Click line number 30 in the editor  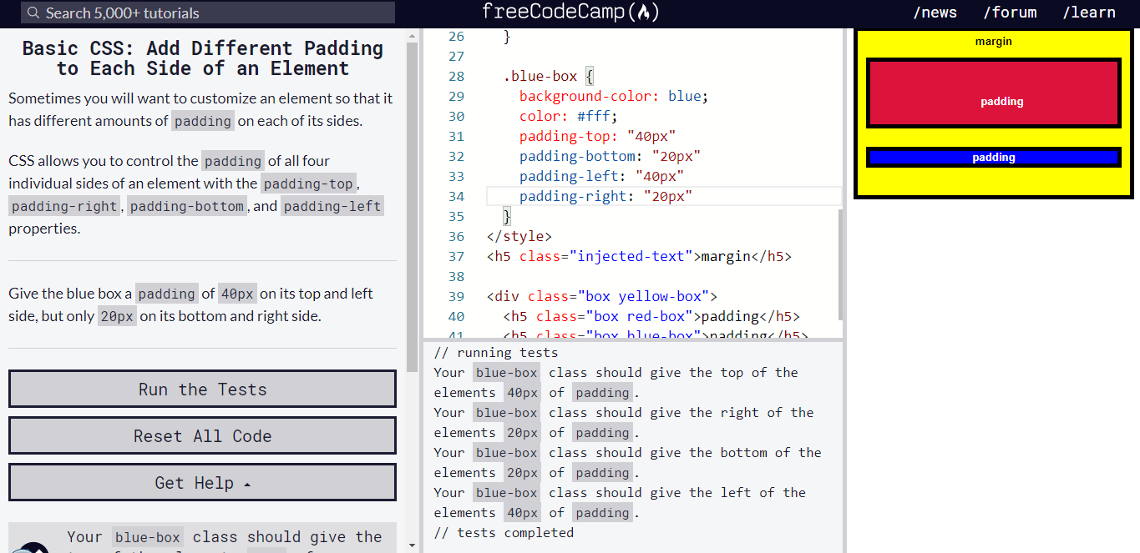pos(457,116)
